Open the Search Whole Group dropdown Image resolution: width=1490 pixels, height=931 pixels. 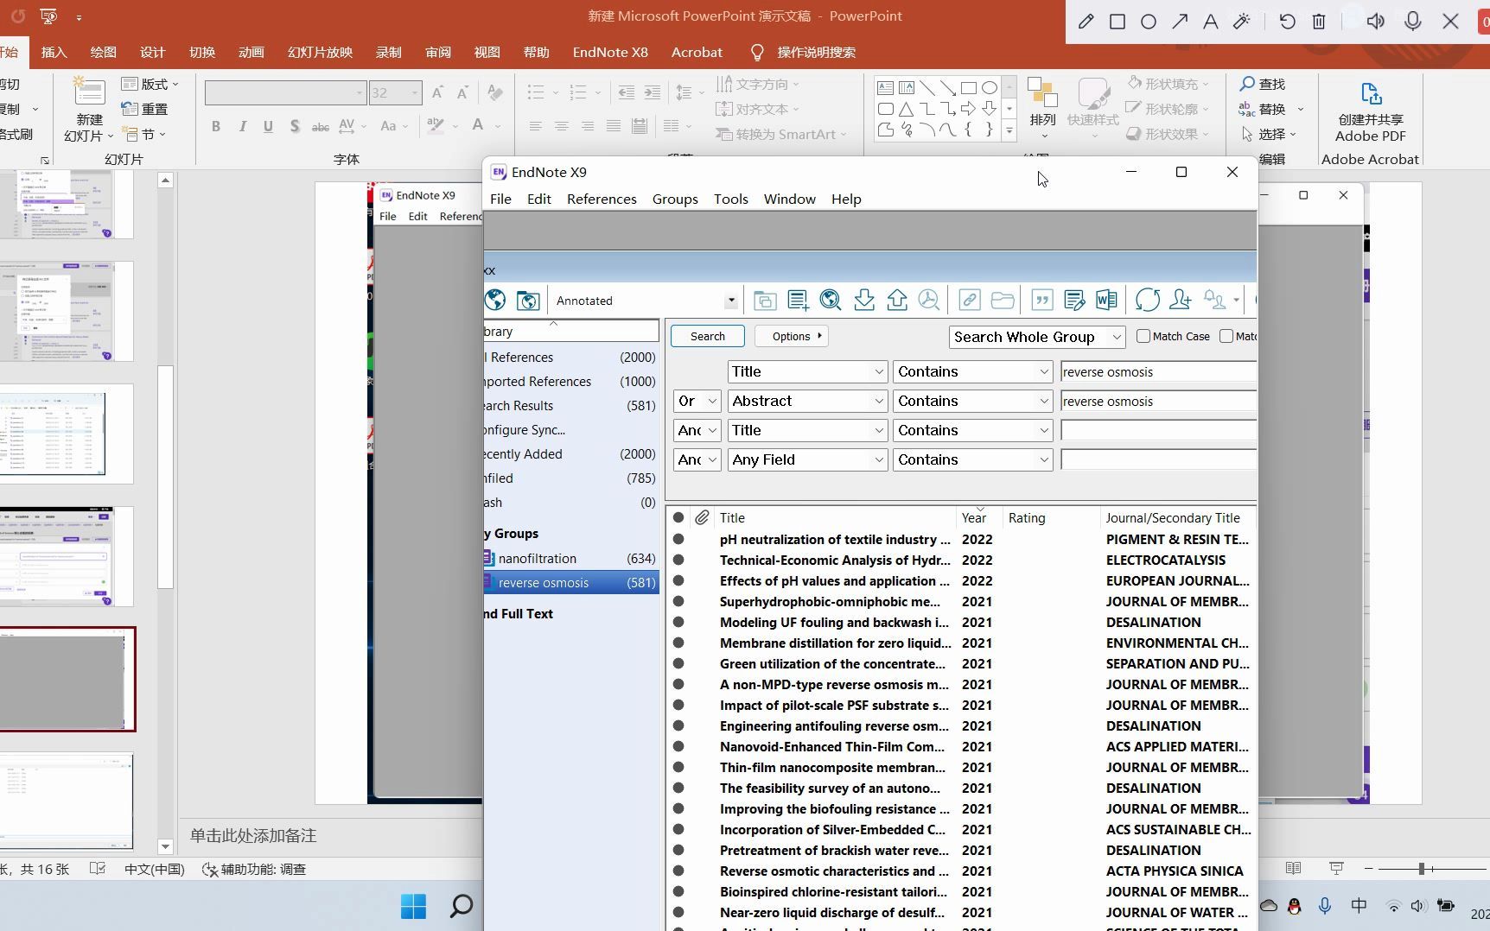(1117, 337)
